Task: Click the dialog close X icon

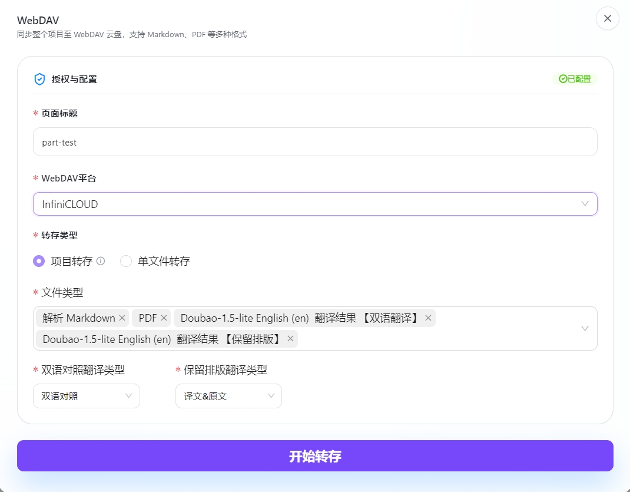Action: tap(607, 18)
